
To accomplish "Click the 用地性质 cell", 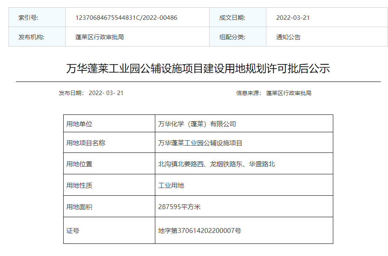I will (109, 185).
